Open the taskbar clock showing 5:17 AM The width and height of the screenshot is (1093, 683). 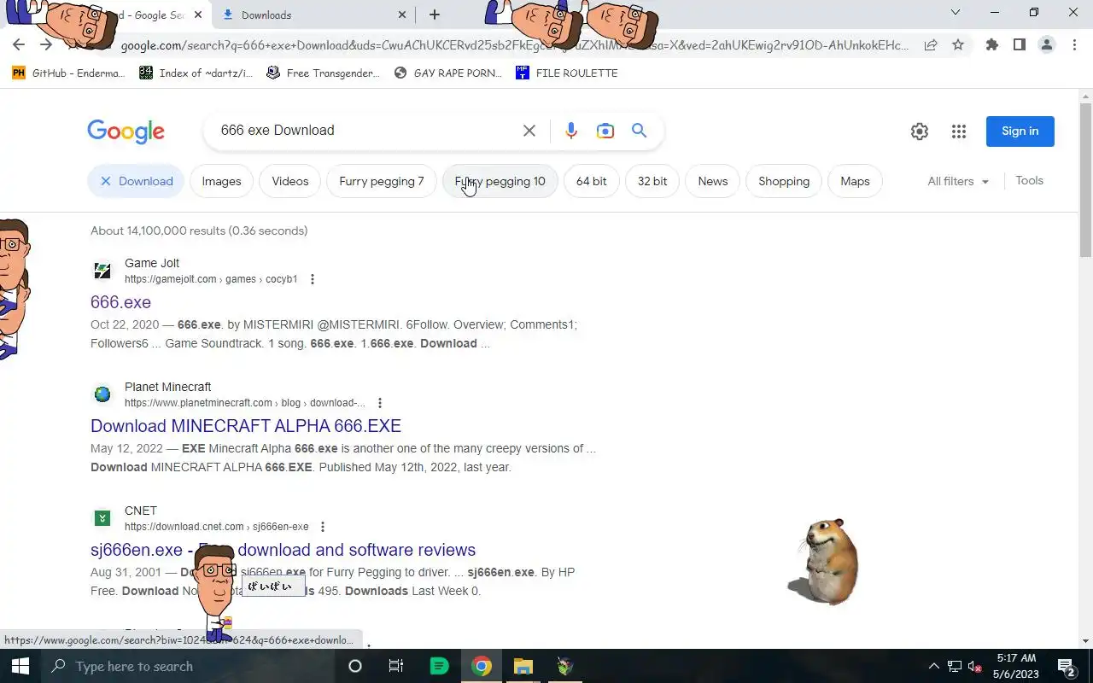point(1016,666)
